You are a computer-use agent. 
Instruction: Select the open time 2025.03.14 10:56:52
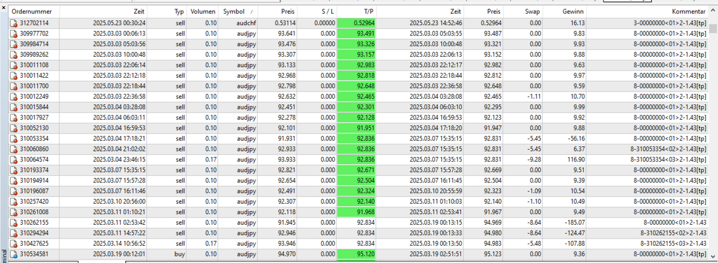point(119,244)
